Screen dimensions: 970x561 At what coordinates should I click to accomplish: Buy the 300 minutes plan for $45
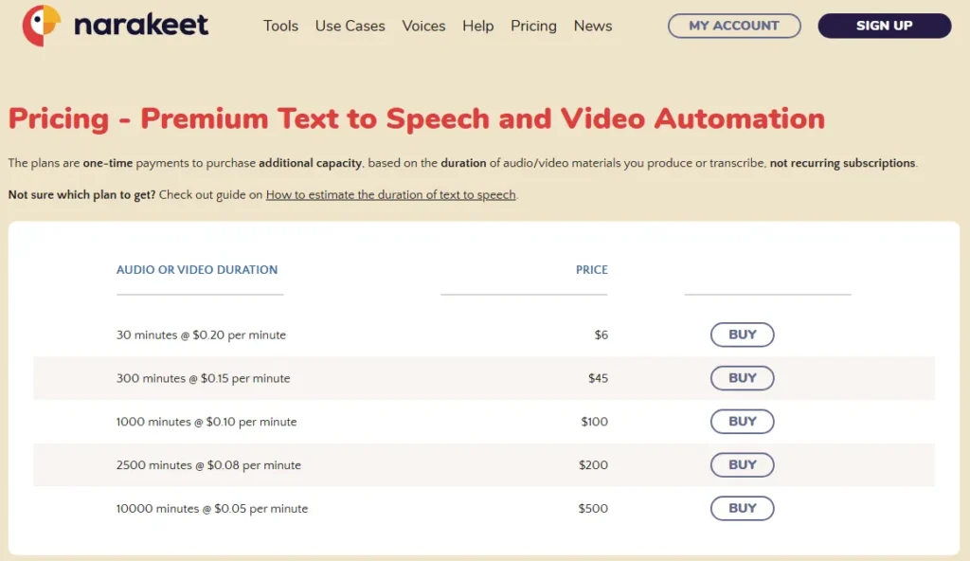(x=743, y=378)
